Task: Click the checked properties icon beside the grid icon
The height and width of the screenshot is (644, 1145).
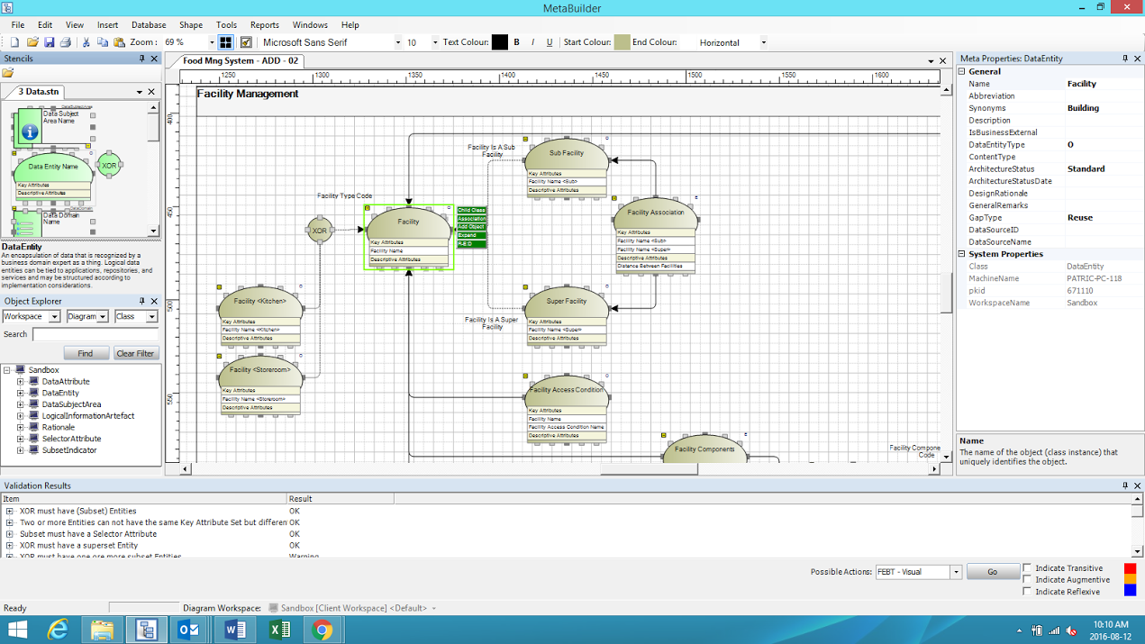Action: pyautogui.click(x=245, y=42)
